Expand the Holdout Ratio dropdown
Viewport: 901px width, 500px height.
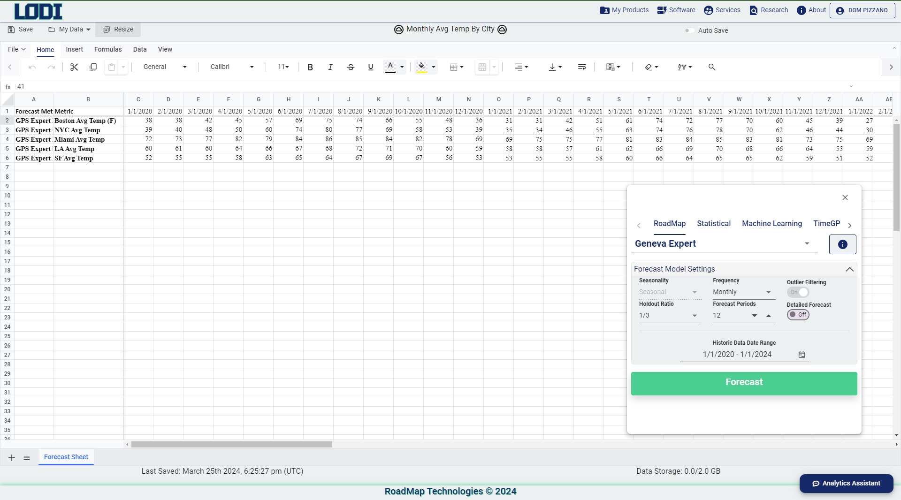(669, 315)
